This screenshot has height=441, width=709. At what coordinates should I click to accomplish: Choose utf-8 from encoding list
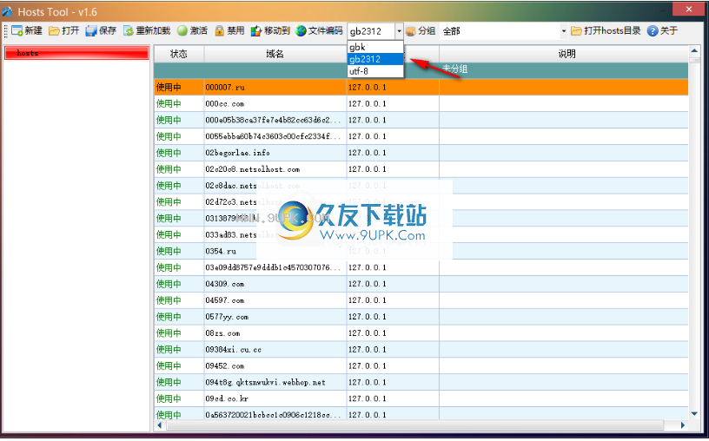pos(375,71)
